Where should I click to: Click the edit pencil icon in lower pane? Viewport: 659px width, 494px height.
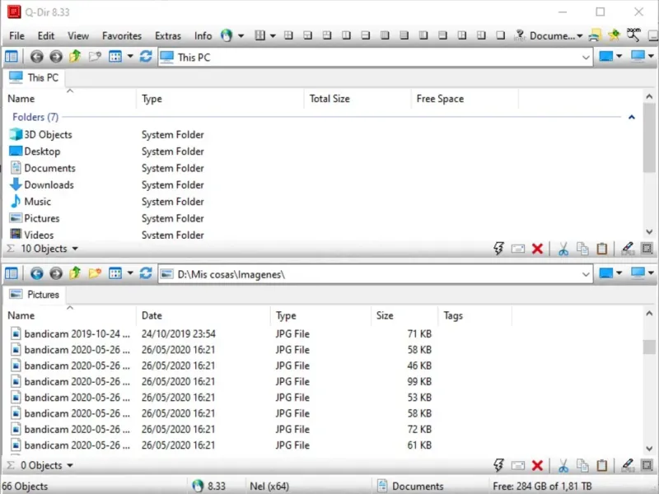[628, 465]
